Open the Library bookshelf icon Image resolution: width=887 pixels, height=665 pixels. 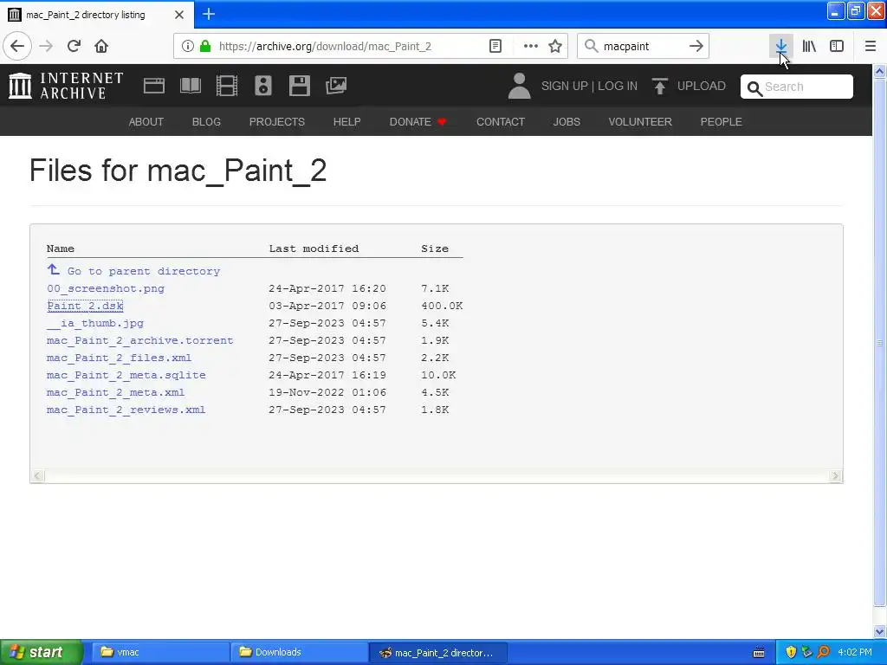coord(810,46)
